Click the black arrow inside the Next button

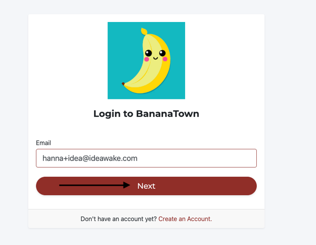95,185
